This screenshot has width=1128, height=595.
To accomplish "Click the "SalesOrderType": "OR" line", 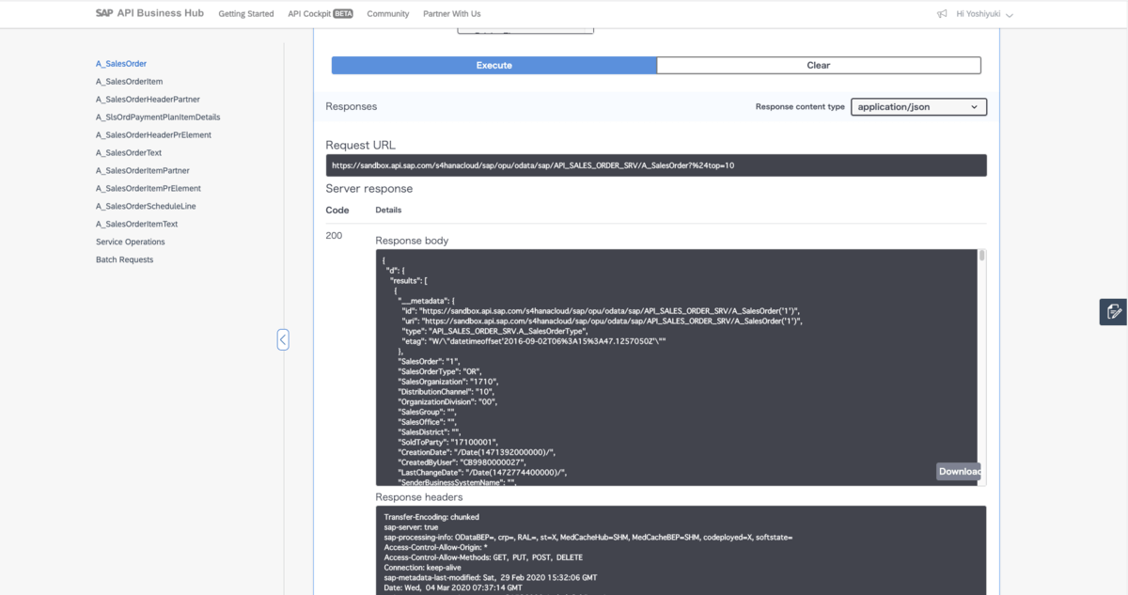I will coord(440,371).
